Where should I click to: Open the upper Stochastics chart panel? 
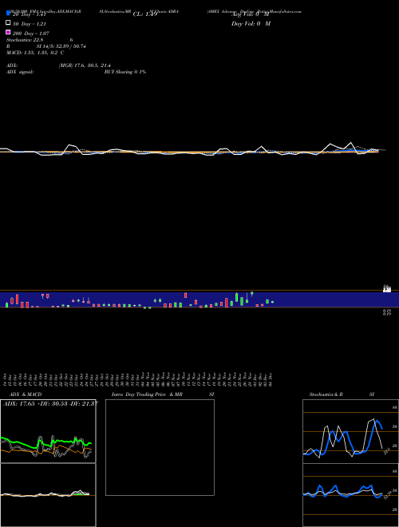(350, 431)
